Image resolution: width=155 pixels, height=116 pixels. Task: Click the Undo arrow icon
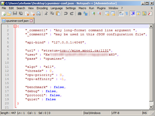click(66, 13)
